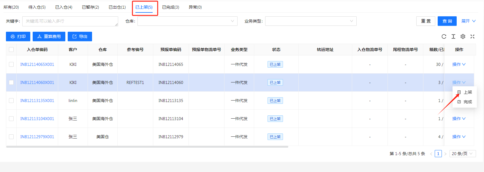
Task: Open inbound order INB12113135X001 link
Action: 37,101
